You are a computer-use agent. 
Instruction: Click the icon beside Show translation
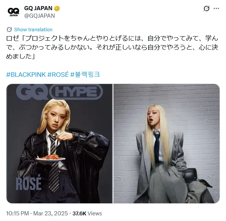(x=9, y=29)
